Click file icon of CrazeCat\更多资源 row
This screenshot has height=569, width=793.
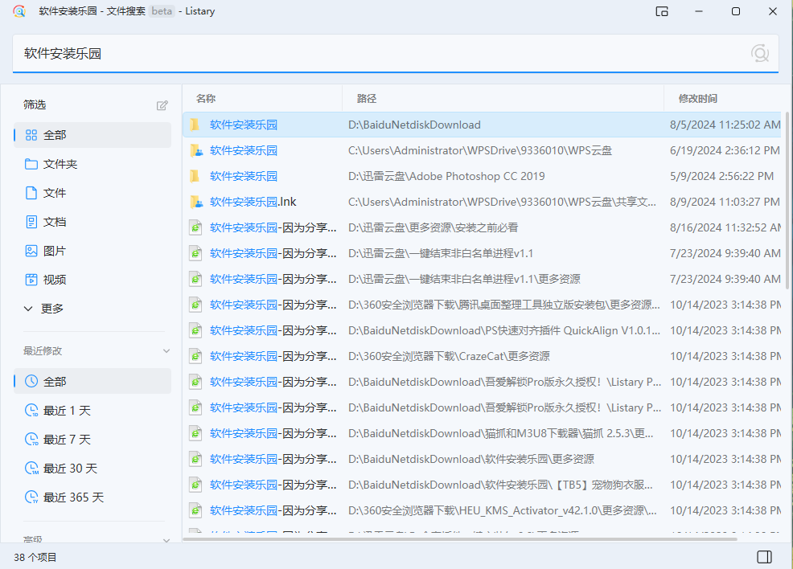(x=195, y=356)
